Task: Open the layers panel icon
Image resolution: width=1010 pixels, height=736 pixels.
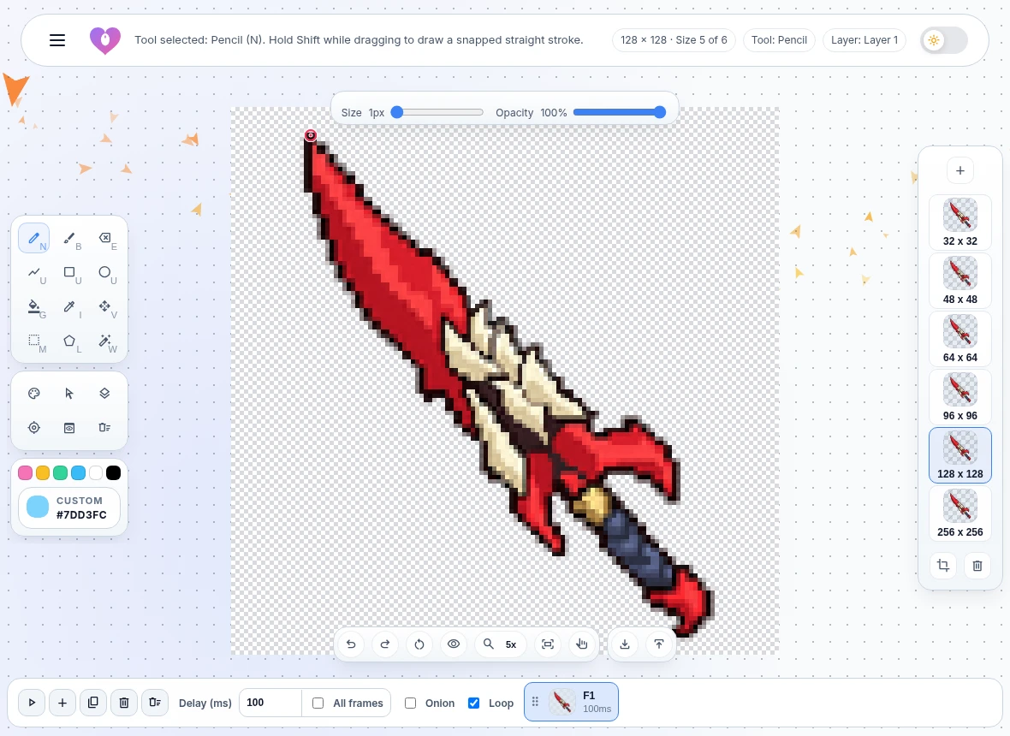Action: 105,394
